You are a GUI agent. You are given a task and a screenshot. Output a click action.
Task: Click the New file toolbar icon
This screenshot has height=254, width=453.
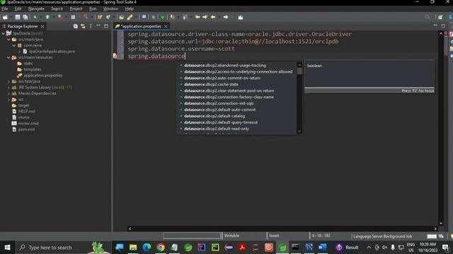click(x=5, y=17)
